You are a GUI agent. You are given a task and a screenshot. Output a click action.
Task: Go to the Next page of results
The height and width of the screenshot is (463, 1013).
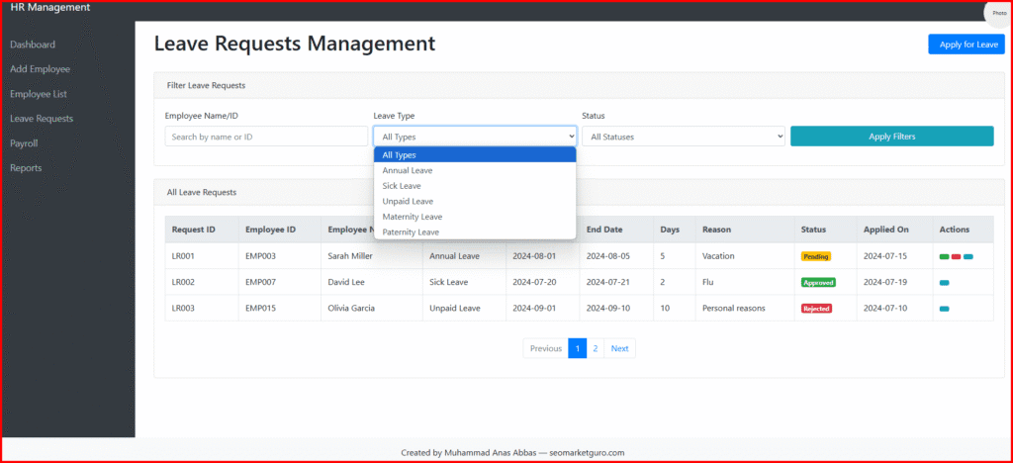(619, 348)
